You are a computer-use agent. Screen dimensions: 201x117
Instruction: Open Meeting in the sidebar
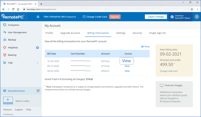click(x=12, y=55)
